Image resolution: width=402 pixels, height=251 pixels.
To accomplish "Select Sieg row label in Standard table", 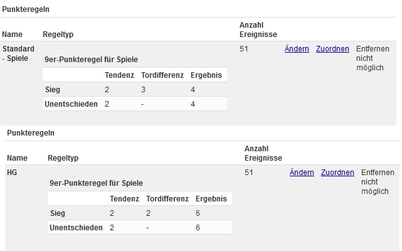I will 53,90.
